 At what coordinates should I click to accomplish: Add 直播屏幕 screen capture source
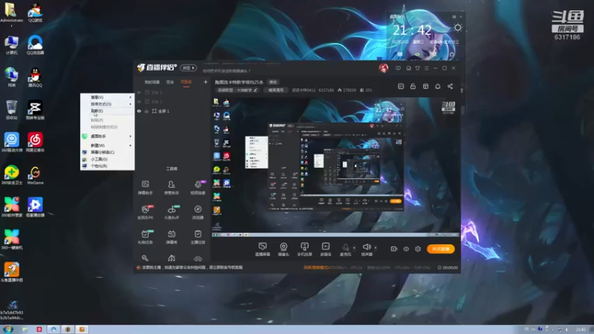(x=263, y=249)
